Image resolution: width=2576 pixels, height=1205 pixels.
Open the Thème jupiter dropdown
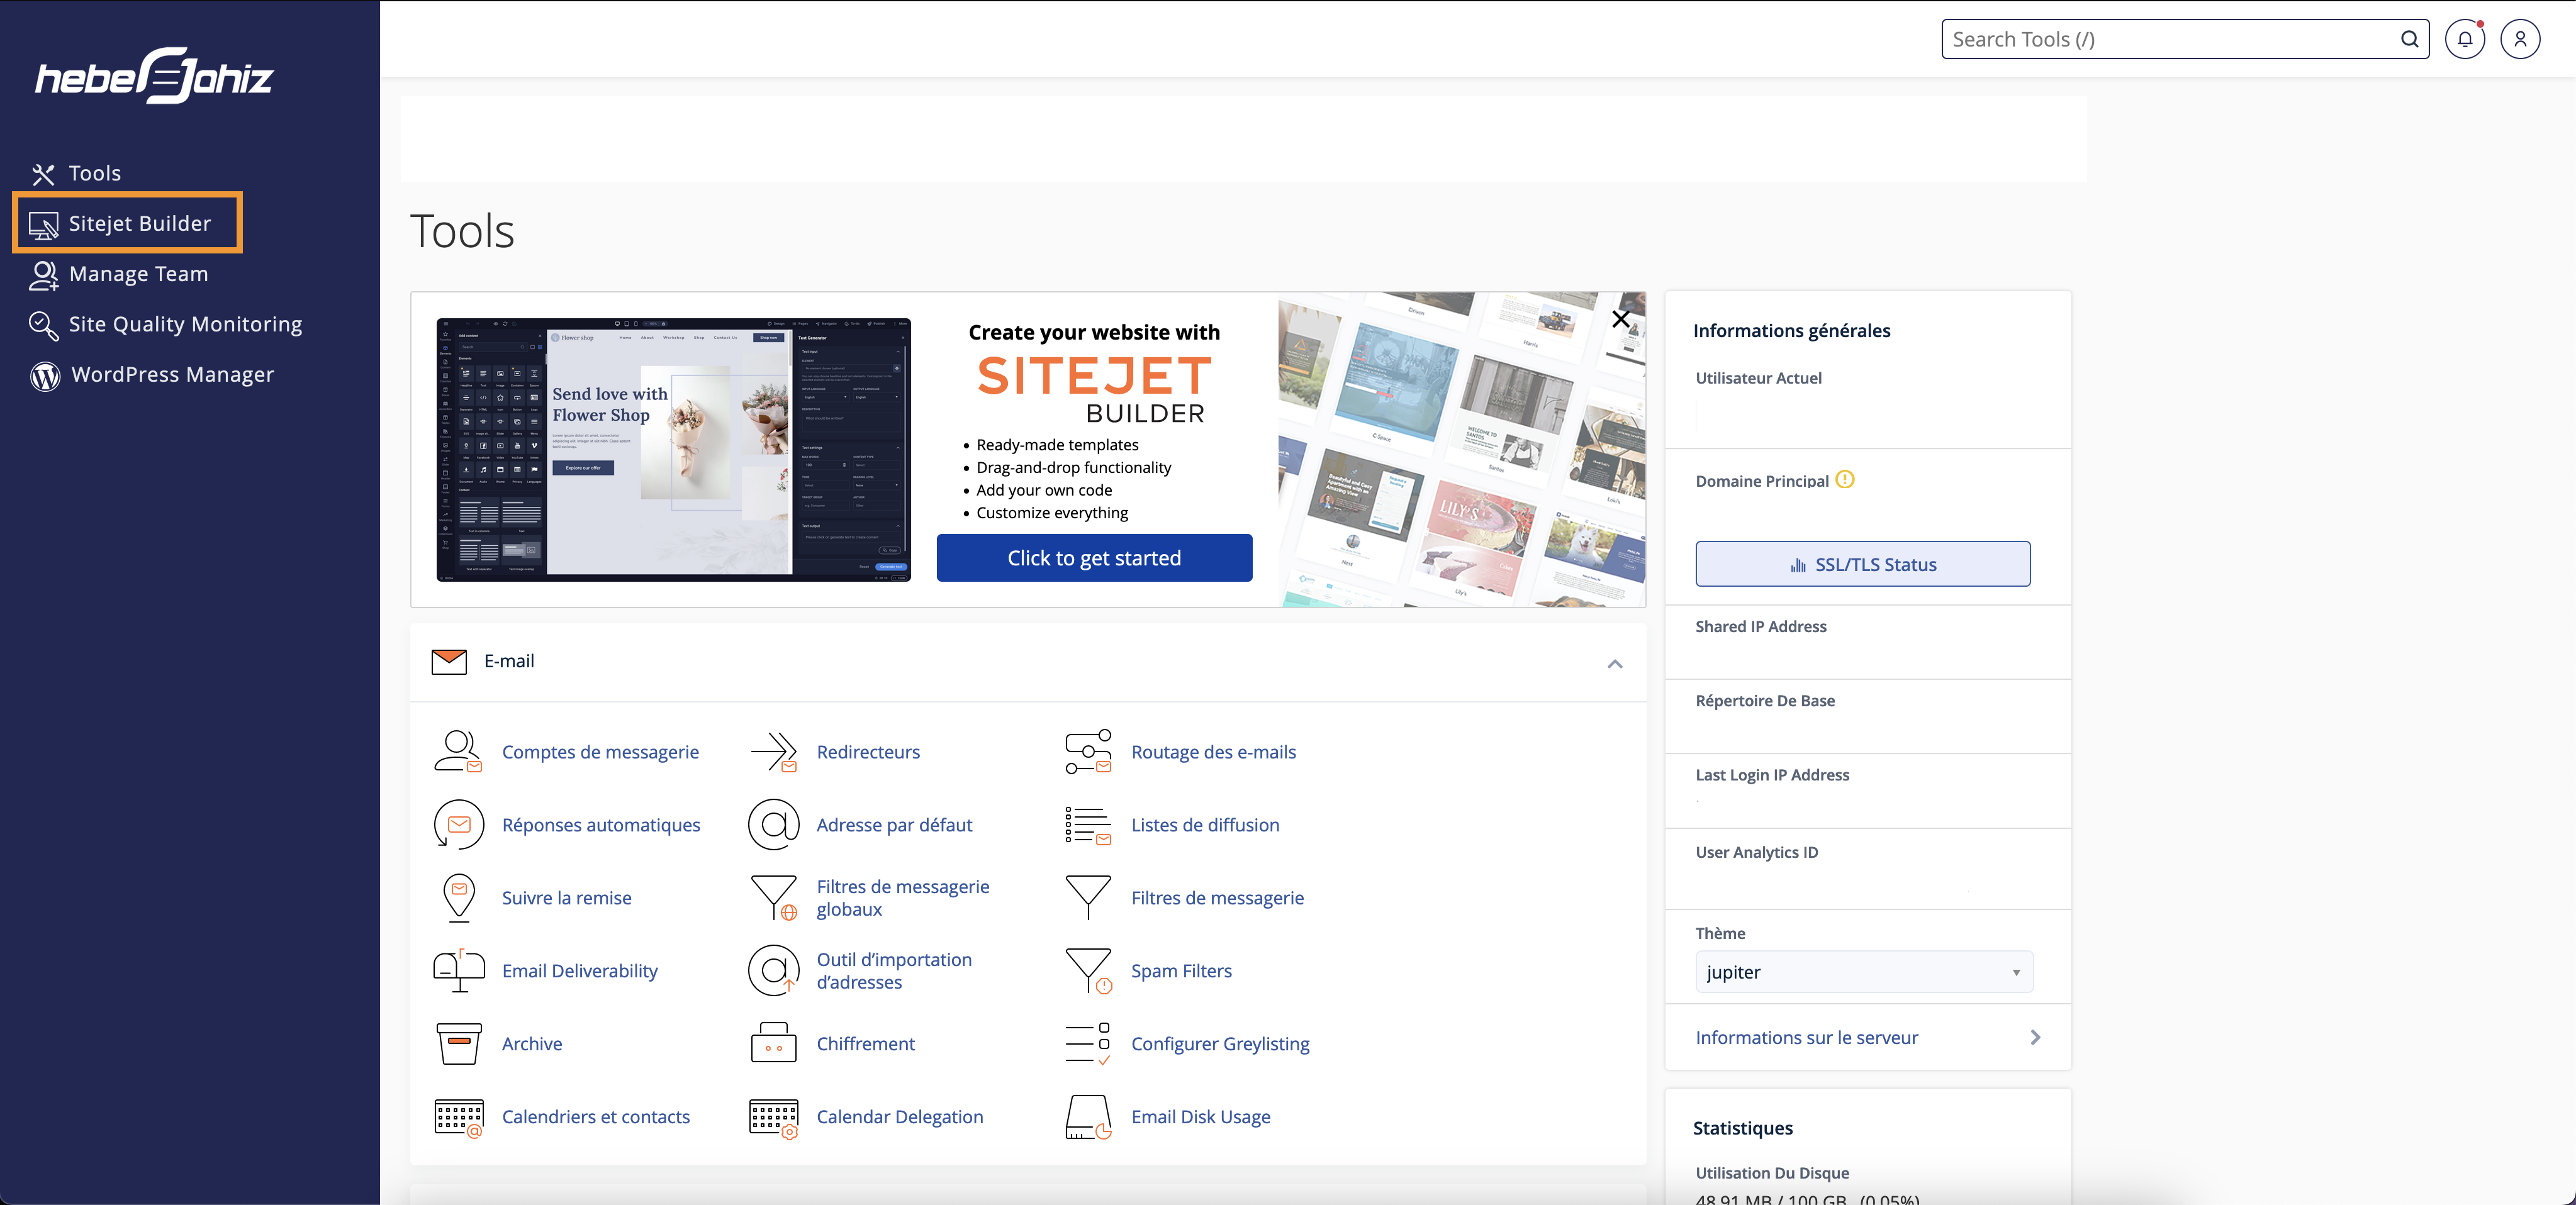(x=1864, y=971)
